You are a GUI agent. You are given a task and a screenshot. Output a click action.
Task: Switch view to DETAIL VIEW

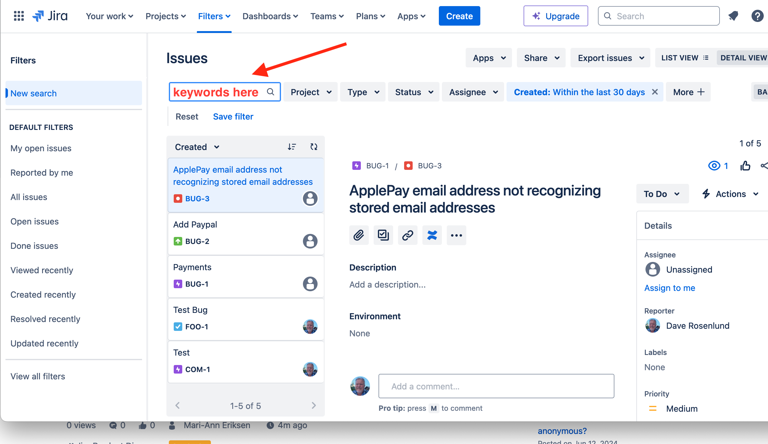pos(744,58)
